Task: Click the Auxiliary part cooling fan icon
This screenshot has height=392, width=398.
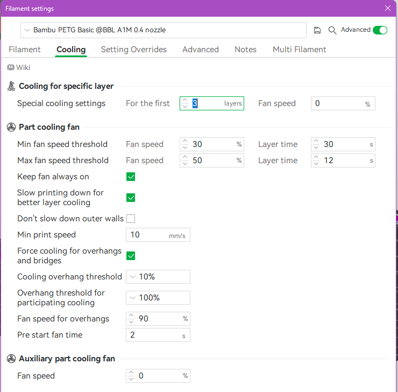Action: 11,359
